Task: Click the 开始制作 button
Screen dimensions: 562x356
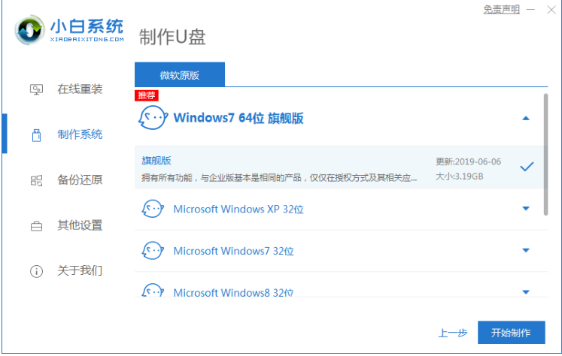Action: coord(511,333)
